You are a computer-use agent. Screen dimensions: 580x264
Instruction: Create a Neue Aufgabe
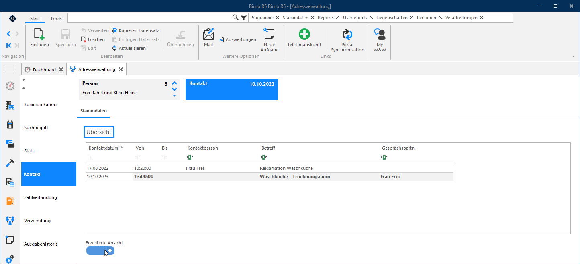(269, 40)
